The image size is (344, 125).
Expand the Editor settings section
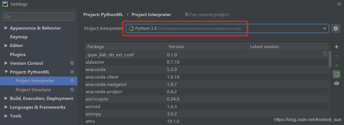click(x=6, y=46)
